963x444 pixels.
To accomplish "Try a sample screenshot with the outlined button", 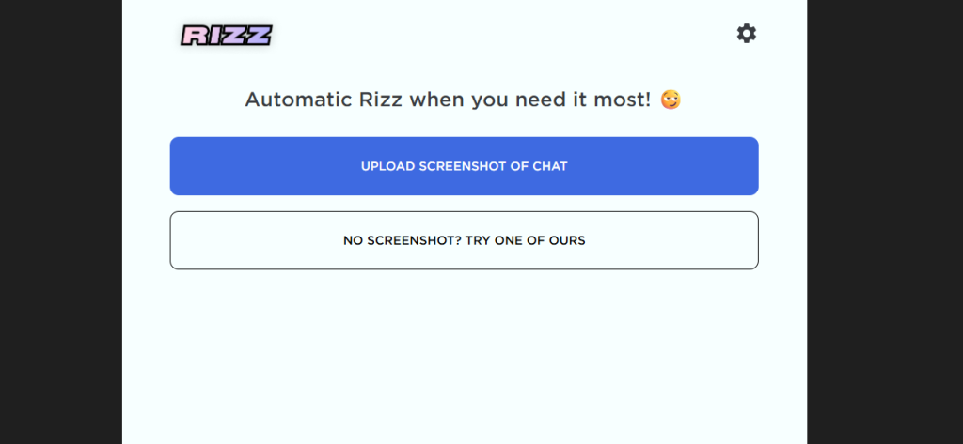I will tap(464, 240).
